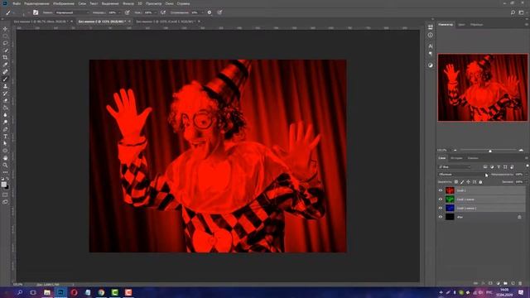Select the Zoom tool
This screenshot has width=530, height=298.
(x=5, y=165)
